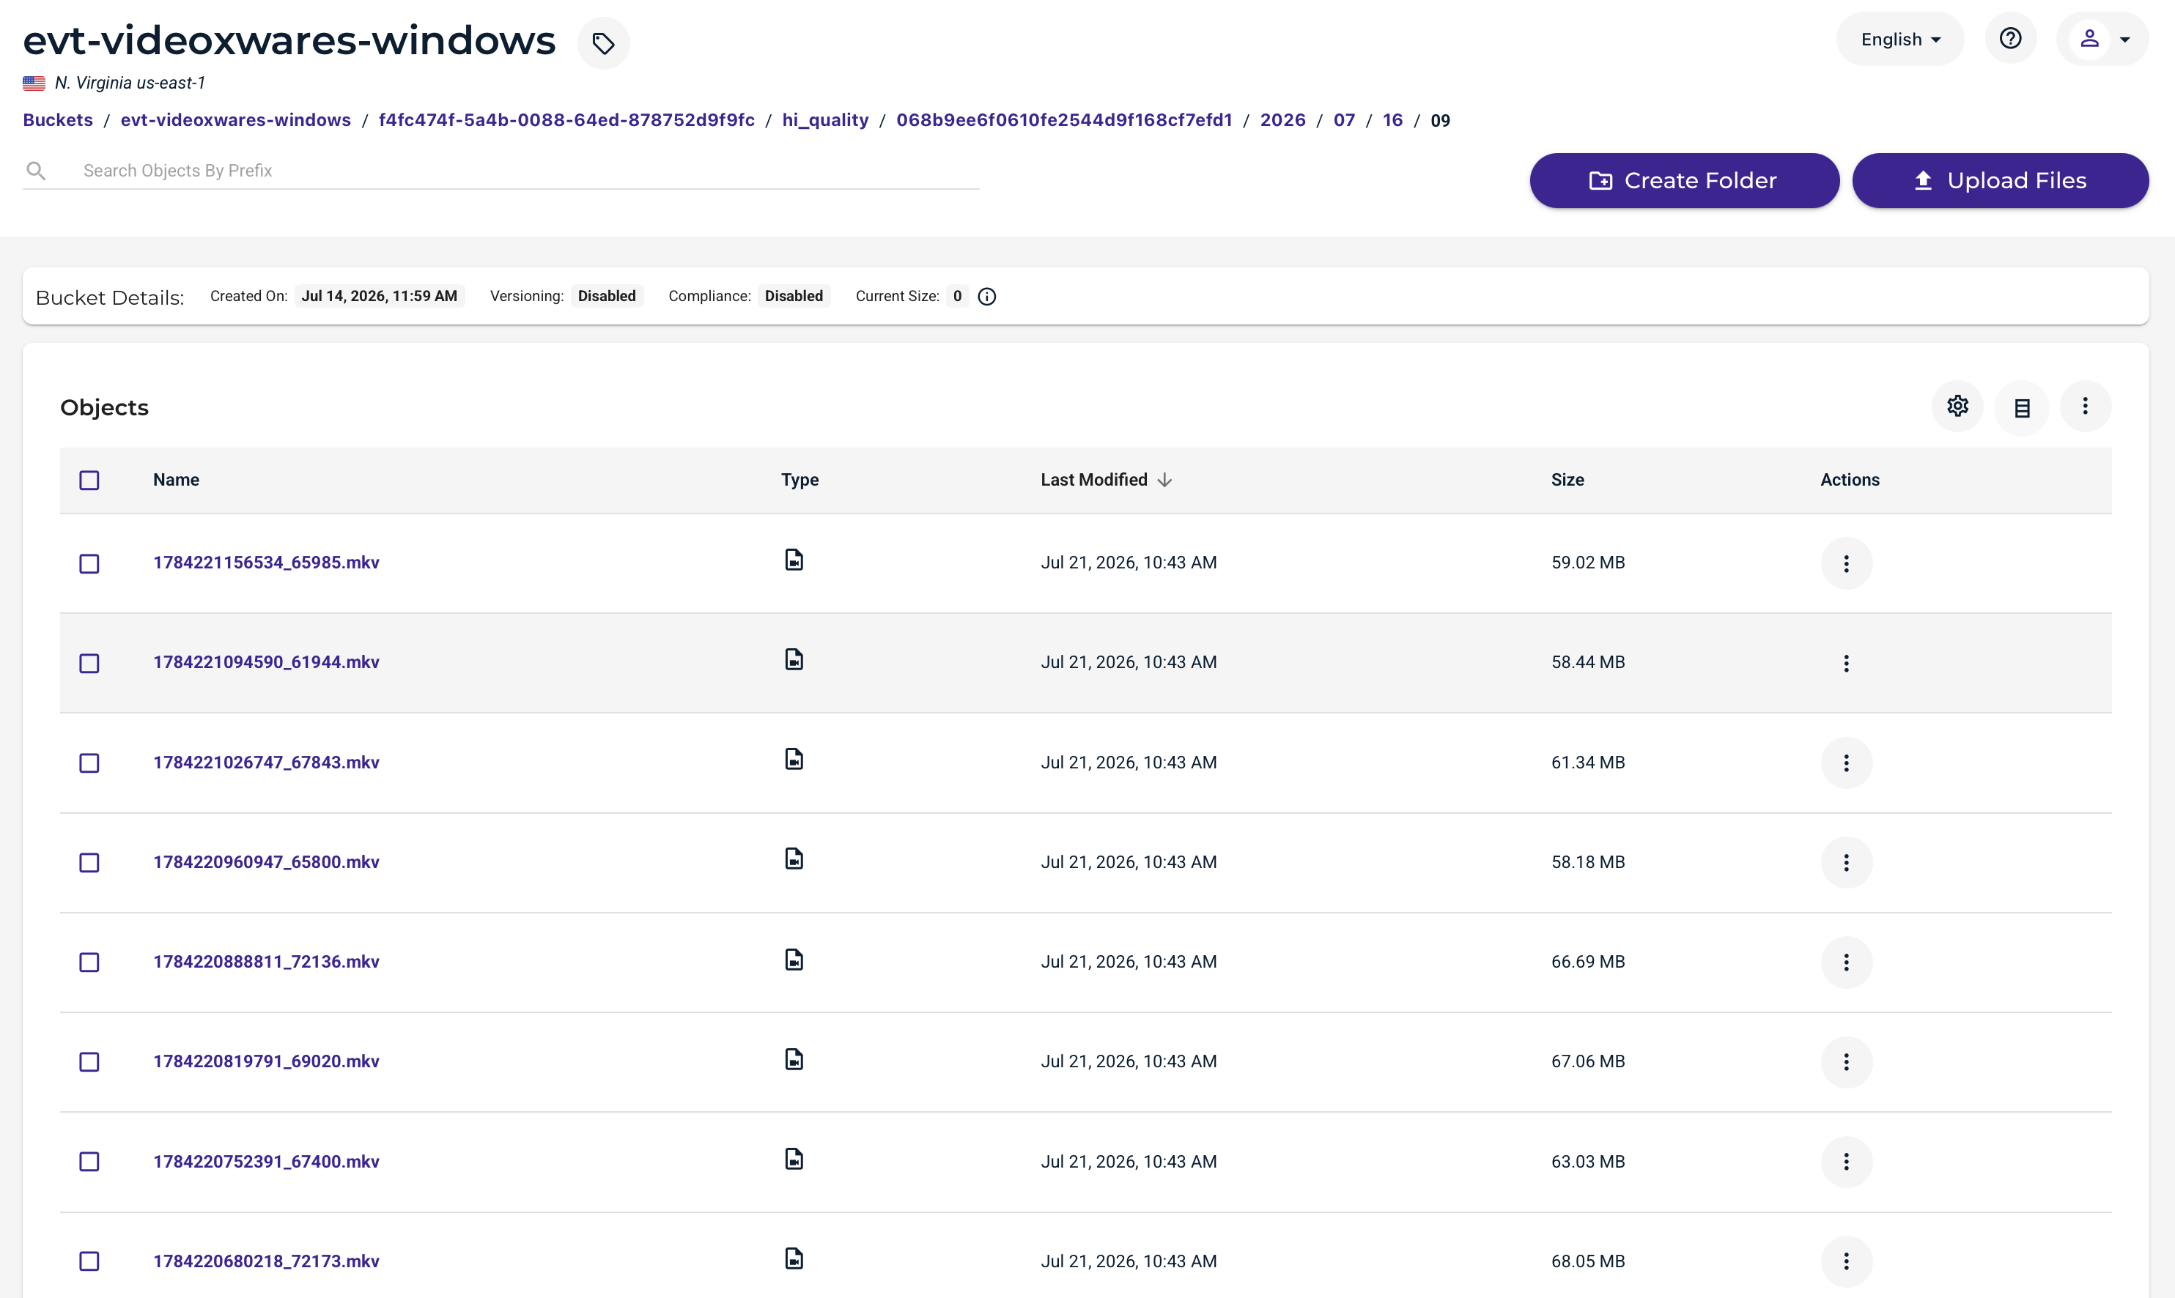Sort objects by the Name column
This screenshot has width=2175, height=1298.
pyautogui.click(x=176, y=479)
